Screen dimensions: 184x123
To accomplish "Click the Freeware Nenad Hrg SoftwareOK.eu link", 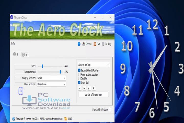I will coord(39,119).
